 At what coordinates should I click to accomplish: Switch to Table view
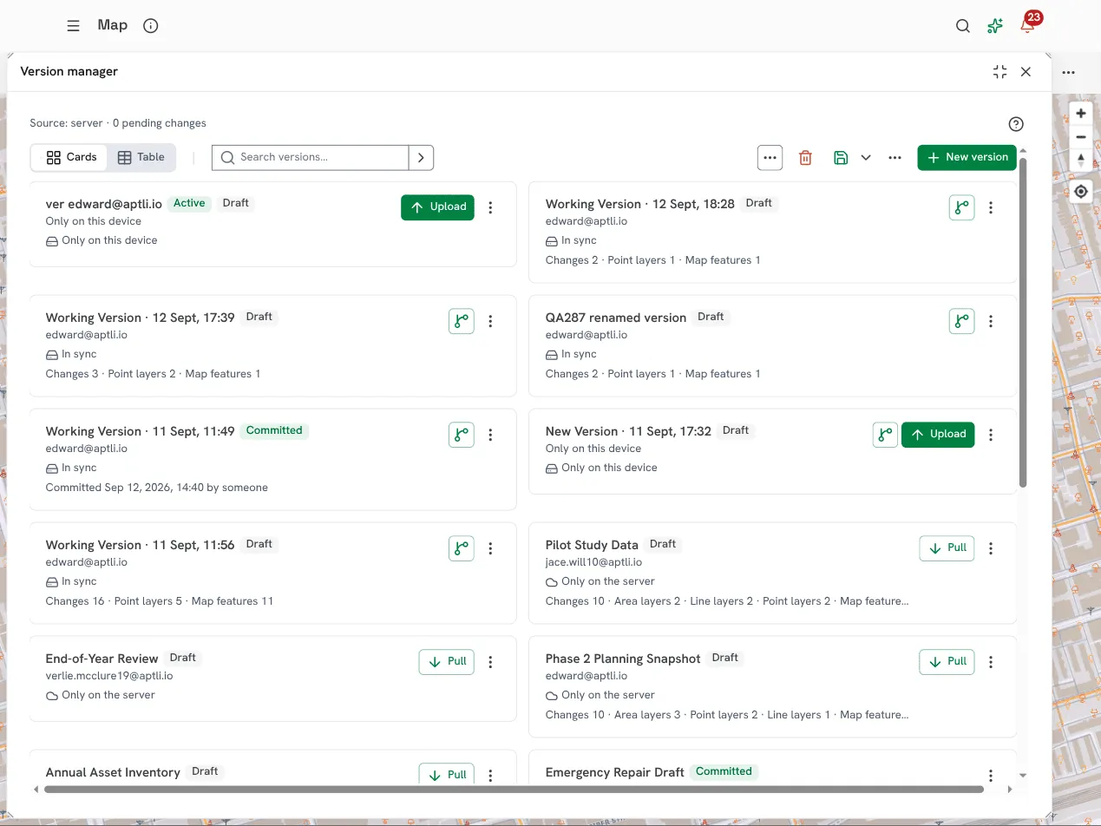[x=141, y=157]
